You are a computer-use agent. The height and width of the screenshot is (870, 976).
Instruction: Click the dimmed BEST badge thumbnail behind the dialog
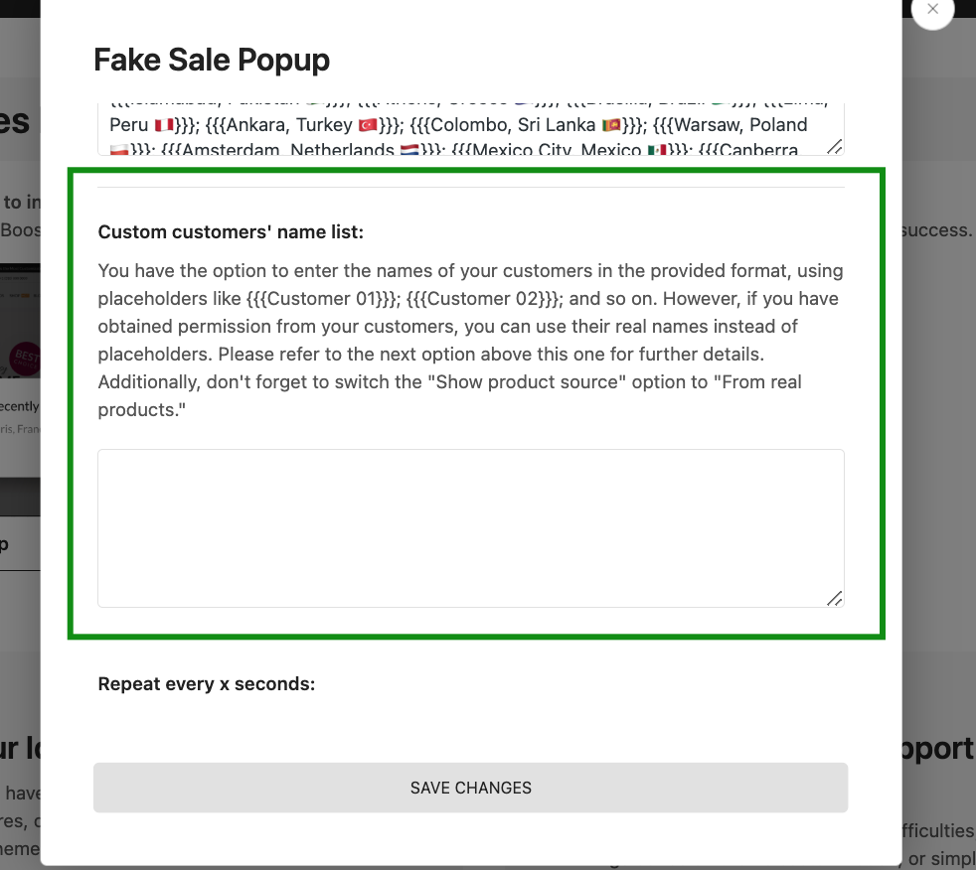tap(25, 359)
